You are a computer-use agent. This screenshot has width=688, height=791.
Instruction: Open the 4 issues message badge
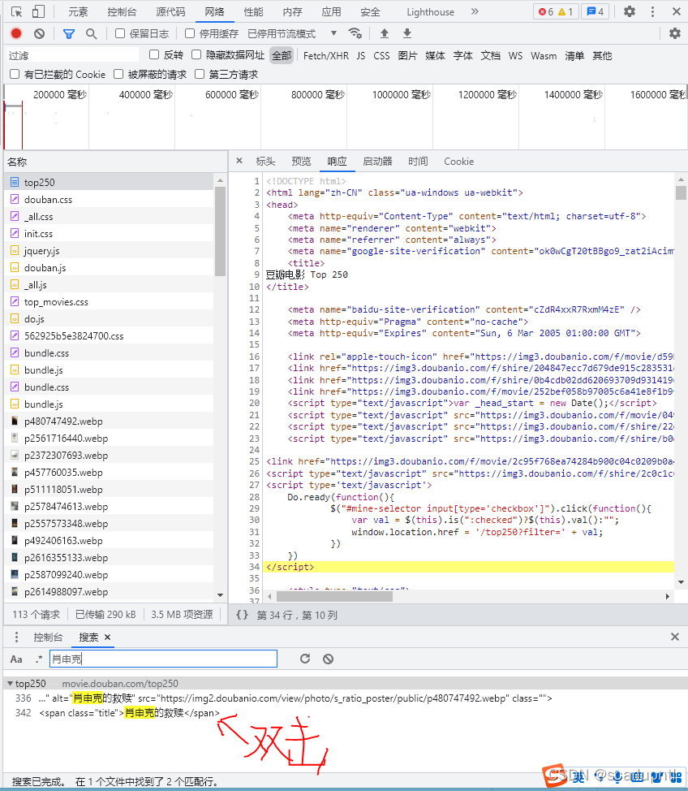(595, 11)
